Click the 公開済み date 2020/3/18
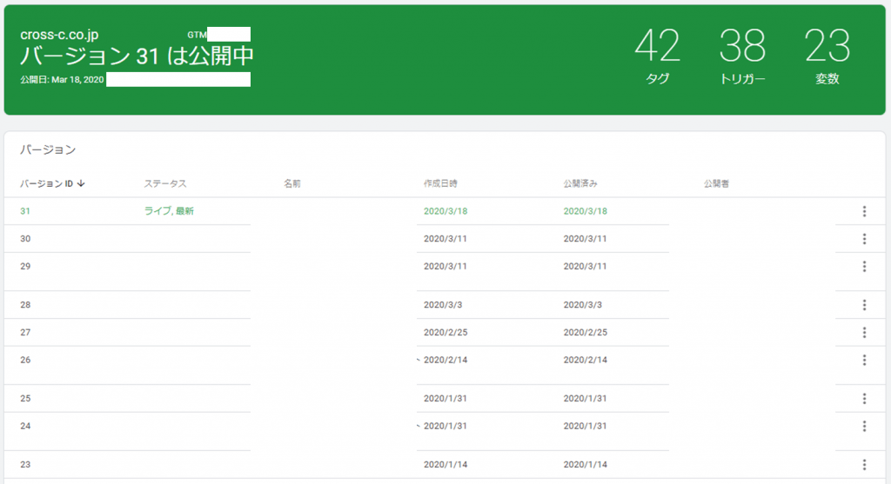891x484 pixels. (585, 211)
